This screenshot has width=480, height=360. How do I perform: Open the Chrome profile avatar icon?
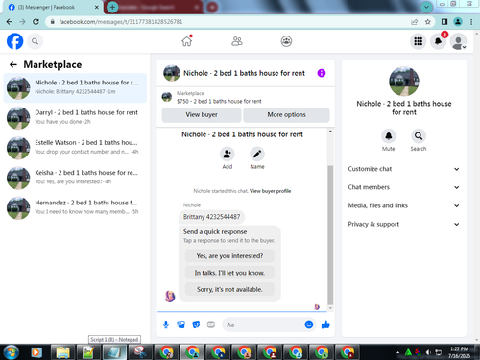coord(458,22)
